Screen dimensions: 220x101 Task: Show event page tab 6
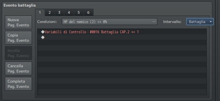[88, 12]
